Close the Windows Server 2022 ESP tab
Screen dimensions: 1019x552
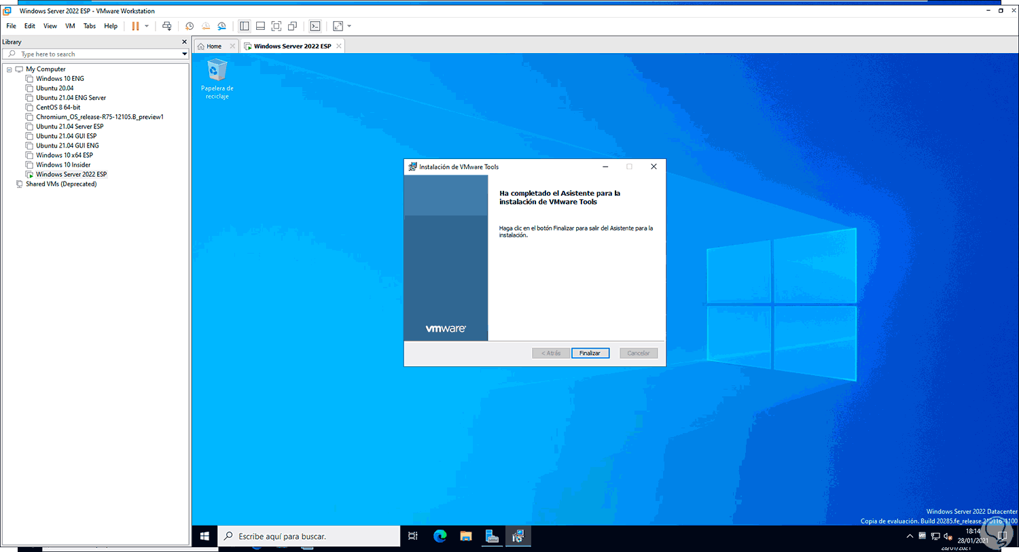click(339, 46)
